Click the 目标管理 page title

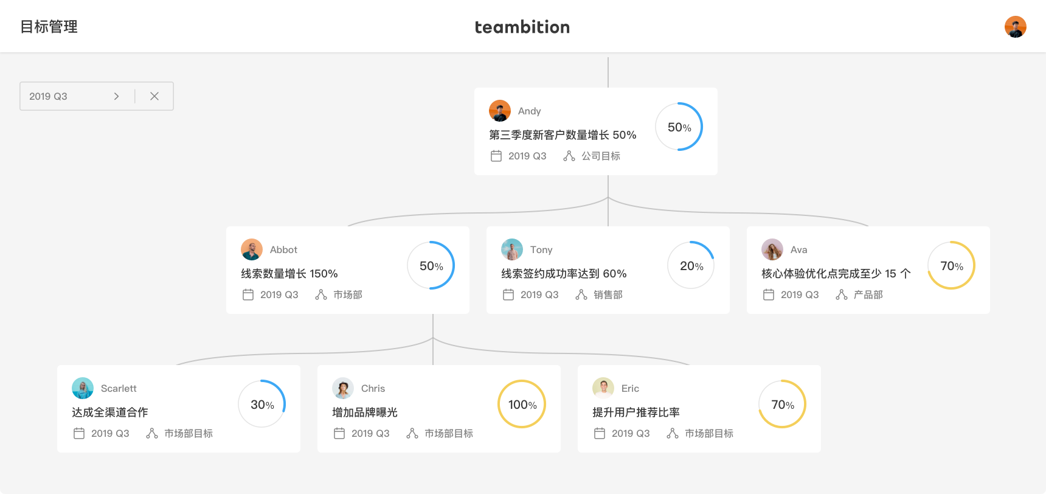point(49,27)
